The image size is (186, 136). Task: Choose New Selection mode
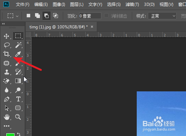tap(28, 16)
